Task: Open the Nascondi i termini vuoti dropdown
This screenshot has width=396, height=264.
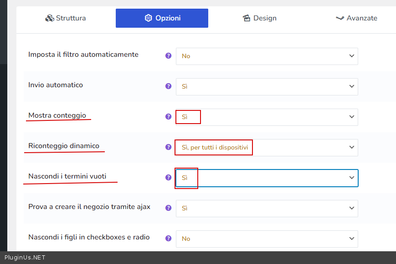Action: (267, 178)
